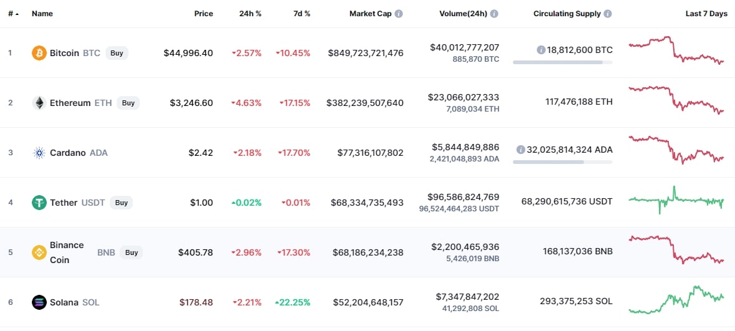
Task: Click Solana volume $7,347,847,202
Action: (x=466, y=296)
